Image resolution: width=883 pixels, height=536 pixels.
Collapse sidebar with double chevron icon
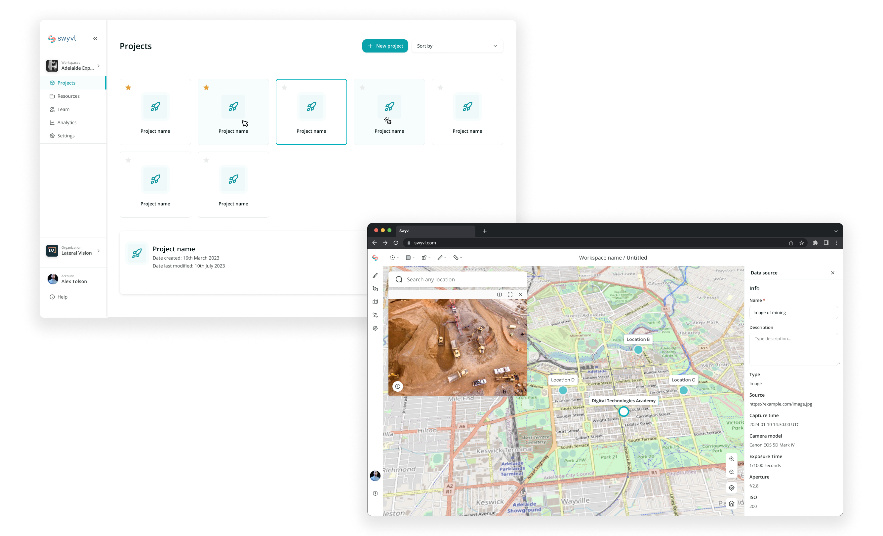click(x=95, y=39)
